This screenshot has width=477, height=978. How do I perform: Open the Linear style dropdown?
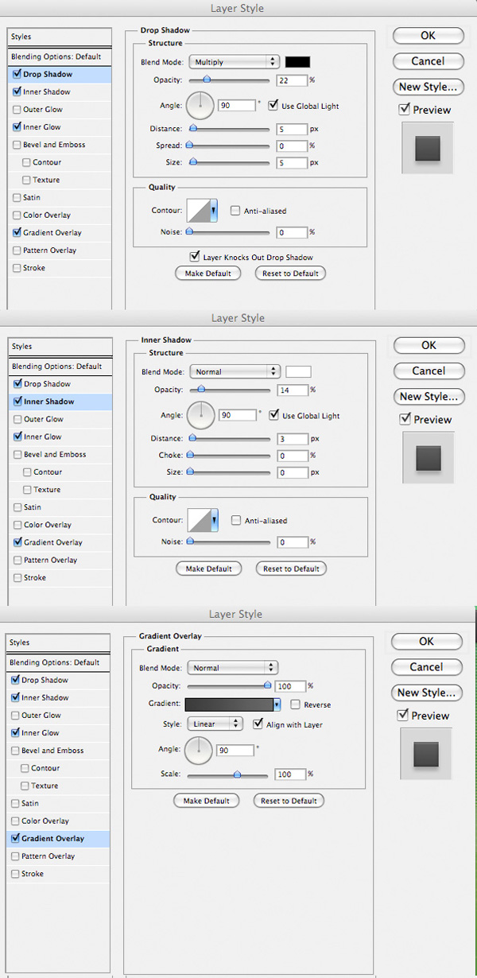[x=215, y=724]
